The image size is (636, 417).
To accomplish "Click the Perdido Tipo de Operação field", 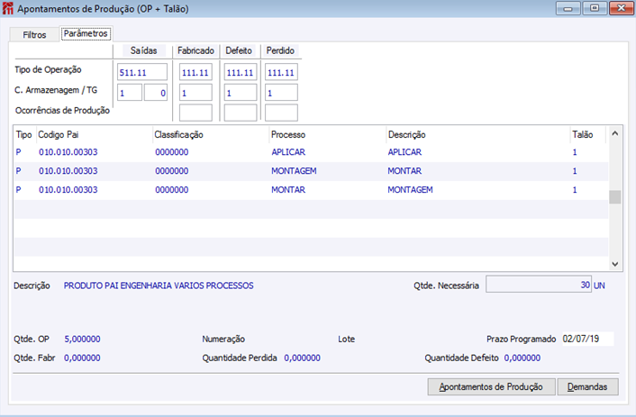I will (x=281, y=72).
